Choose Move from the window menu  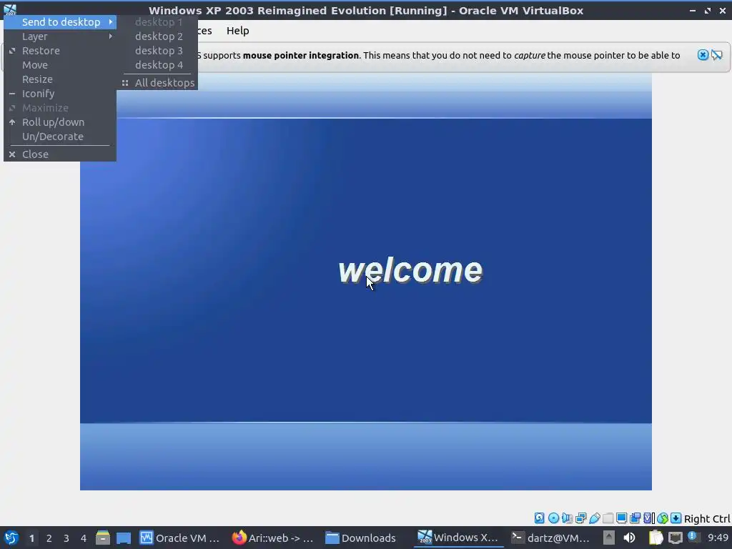click(x=60, y=65)
